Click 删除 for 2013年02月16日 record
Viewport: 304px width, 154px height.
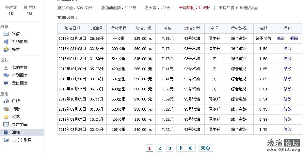point(294,38)
